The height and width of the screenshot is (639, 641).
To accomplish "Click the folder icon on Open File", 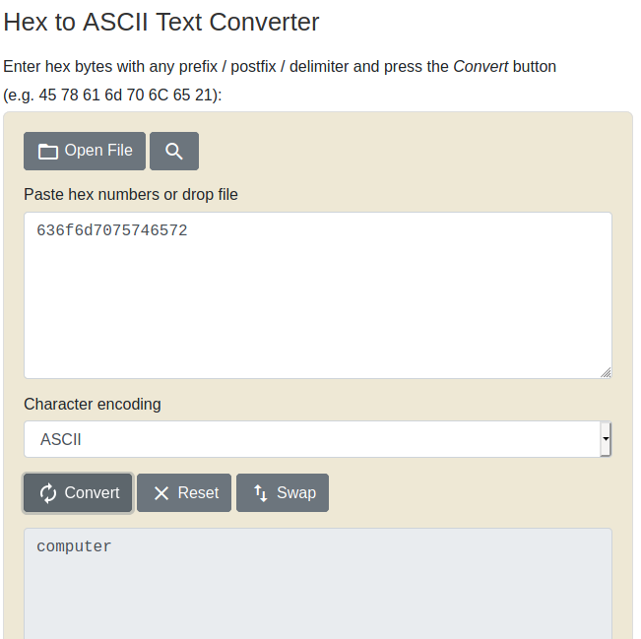I will point(48,152).
